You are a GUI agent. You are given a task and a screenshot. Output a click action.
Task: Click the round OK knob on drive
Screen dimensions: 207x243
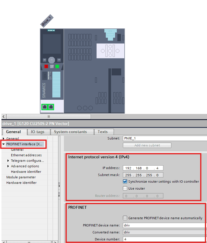click(x=51, y=60)
